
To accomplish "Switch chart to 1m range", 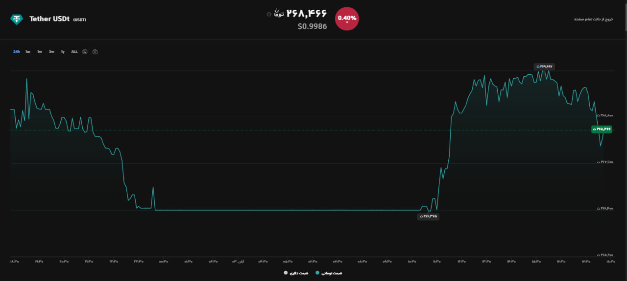I will tap(40, 51).
